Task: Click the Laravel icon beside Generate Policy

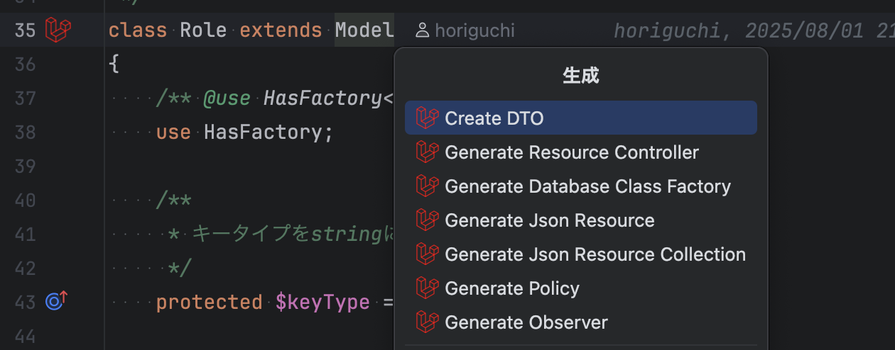Action: (427, 288)
